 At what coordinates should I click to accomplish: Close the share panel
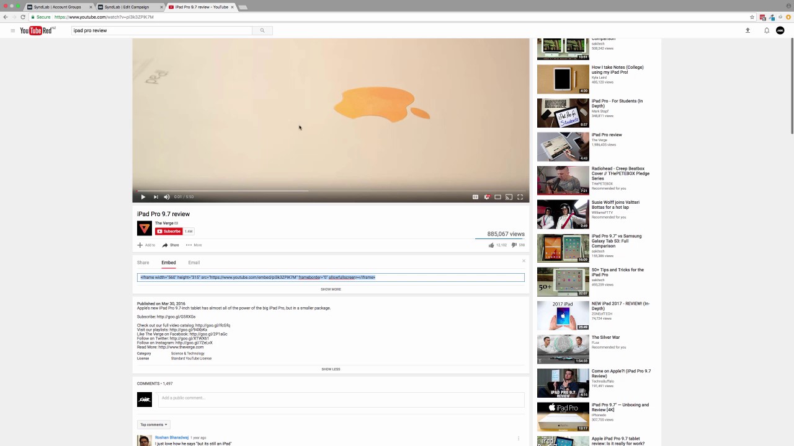point(524,261)
